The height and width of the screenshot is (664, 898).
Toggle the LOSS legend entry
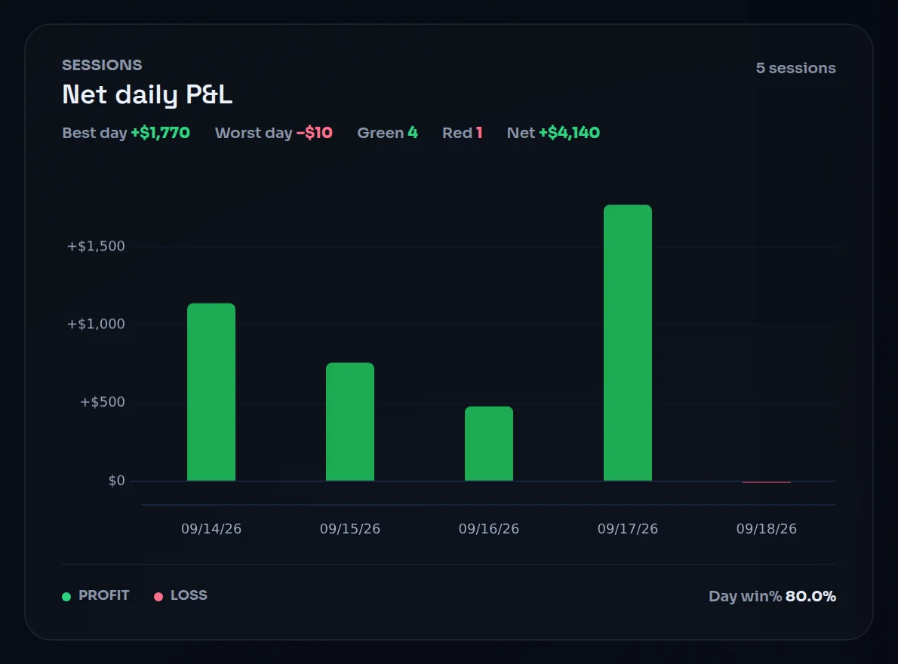point(180,595)
